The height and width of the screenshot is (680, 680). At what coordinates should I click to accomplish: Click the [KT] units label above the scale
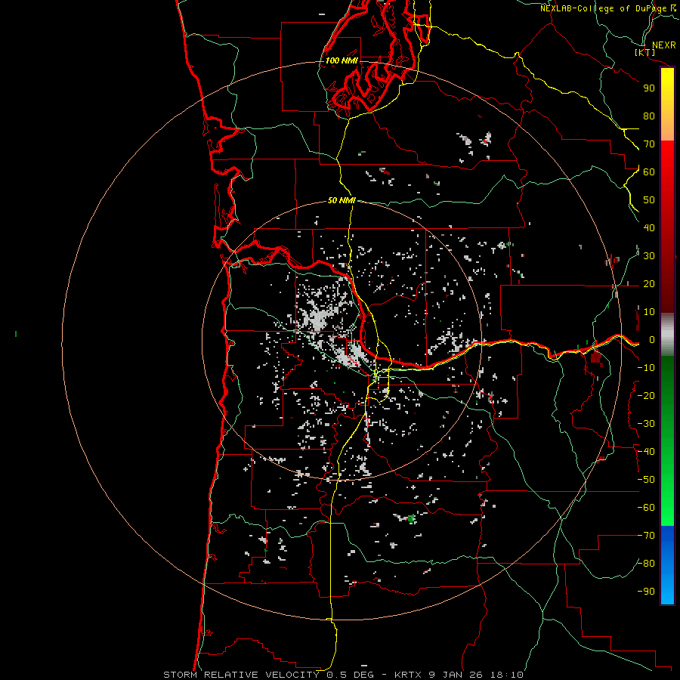[x=645, y=52]
